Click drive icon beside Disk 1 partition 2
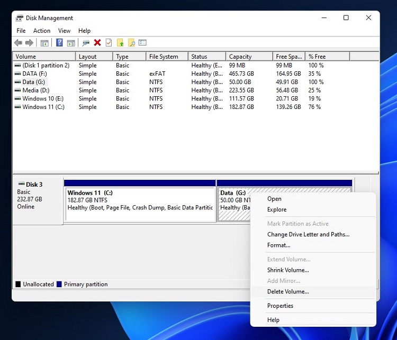The height and width of the screenshot is (340, 397). [x=17, y=65]
